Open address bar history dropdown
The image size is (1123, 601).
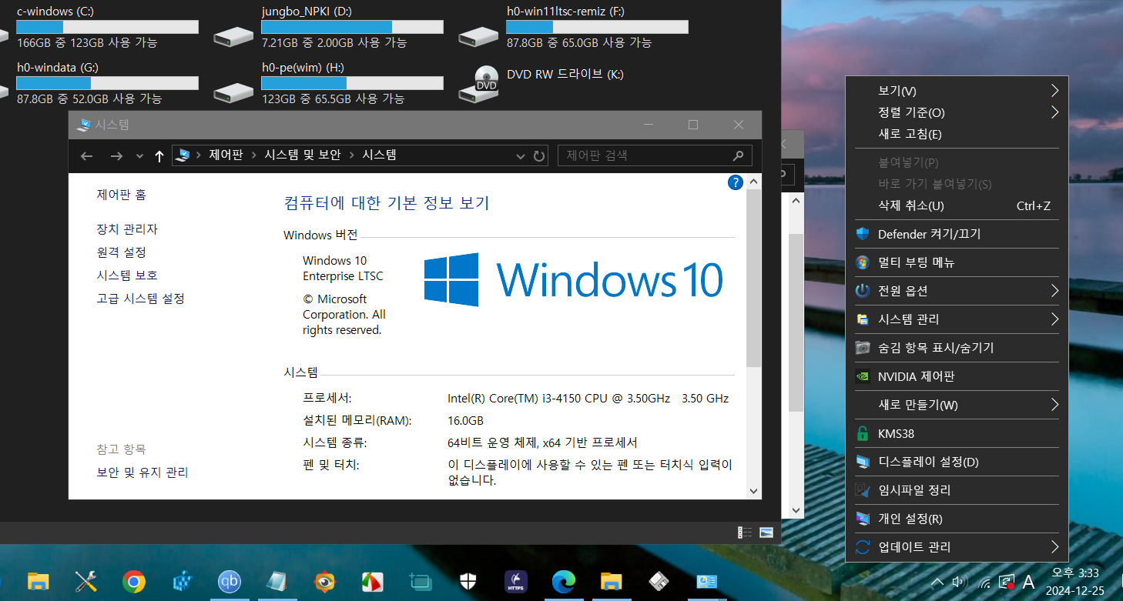pos(521,156)
